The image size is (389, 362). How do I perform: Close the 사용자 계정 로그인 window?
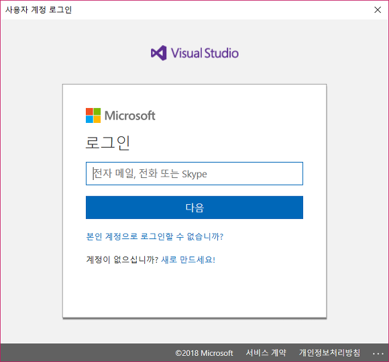point(378,9)
